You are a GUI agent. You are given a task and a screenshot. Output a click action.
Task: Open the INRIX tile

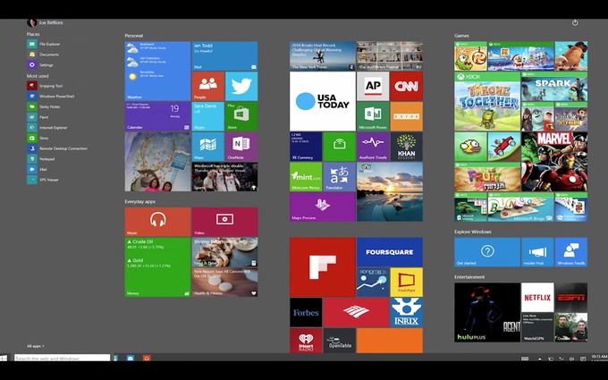(406, 313)
